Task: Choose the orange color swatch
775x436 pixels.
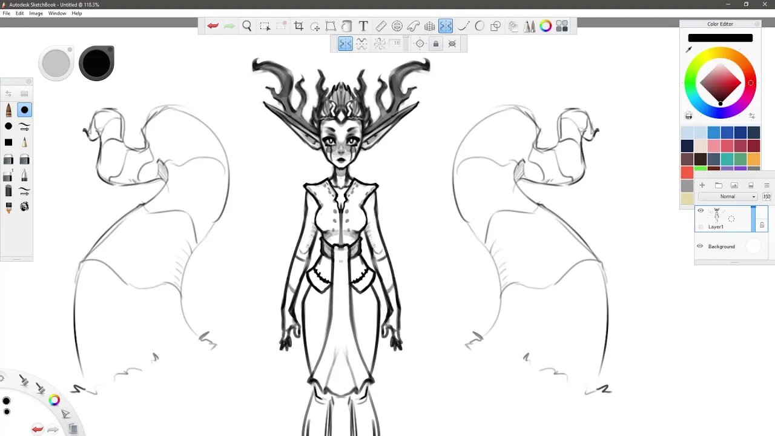Action: pyautogui.click(x=754, y=159)
